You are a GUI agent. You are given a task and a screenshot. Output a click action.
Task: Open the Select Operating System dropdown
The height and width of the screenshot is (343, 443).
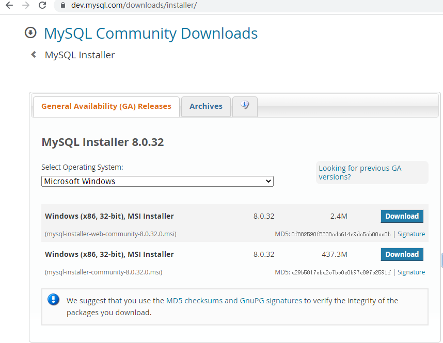click(157, 181)
